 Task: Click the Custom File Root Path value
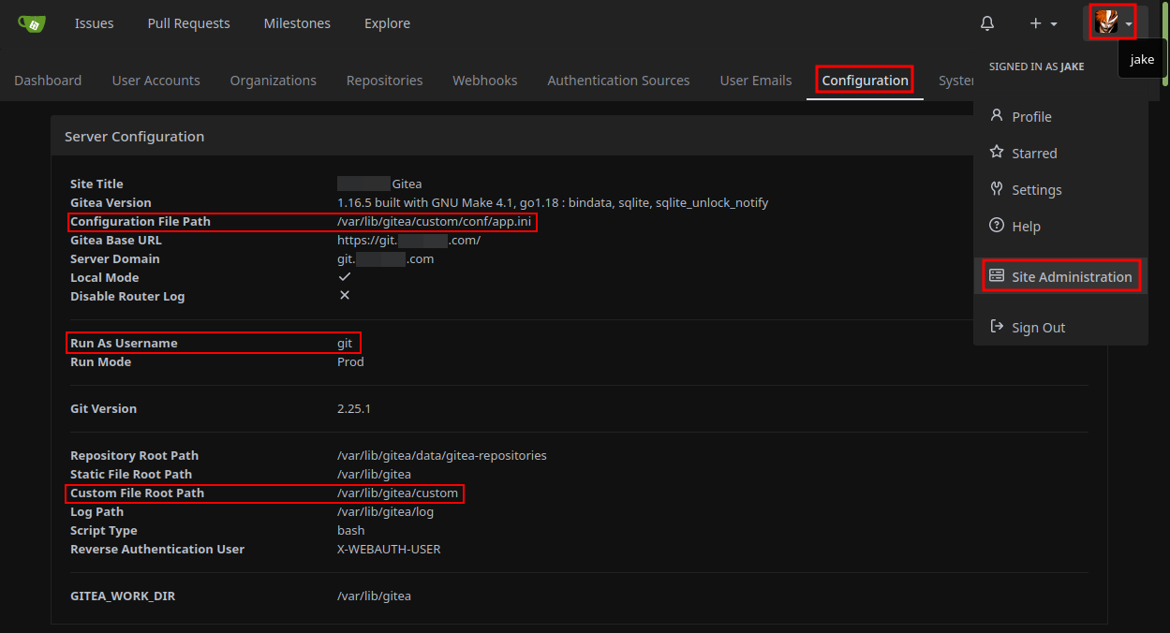(x=398, y=493)
